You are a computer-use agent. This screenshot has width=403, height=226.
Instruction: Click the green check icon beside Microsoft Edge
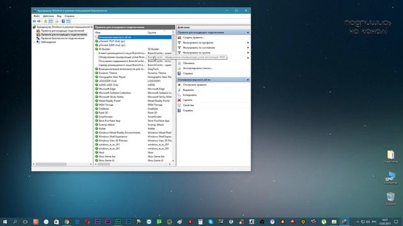[96, 89]
